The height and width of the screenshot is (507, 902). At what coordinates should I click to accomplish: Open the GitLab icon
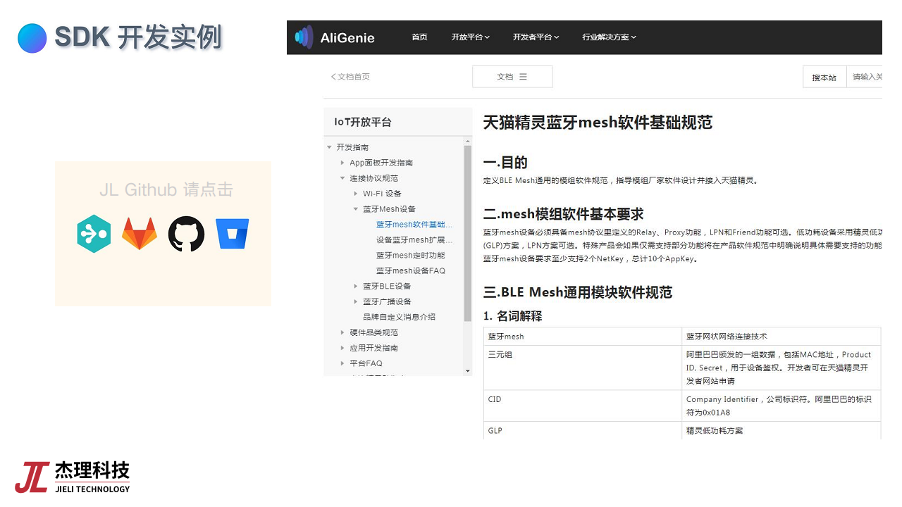tap(140, 232)
